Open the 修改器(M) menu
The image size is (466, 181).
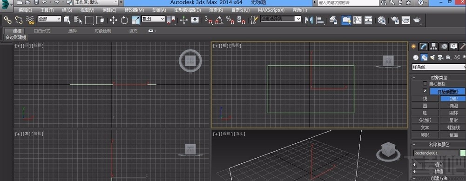(x=135, y=10)
